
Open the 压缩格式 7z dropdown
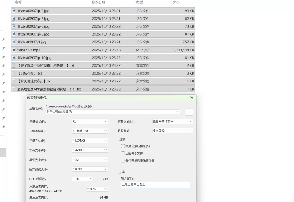tap(90, 121)
